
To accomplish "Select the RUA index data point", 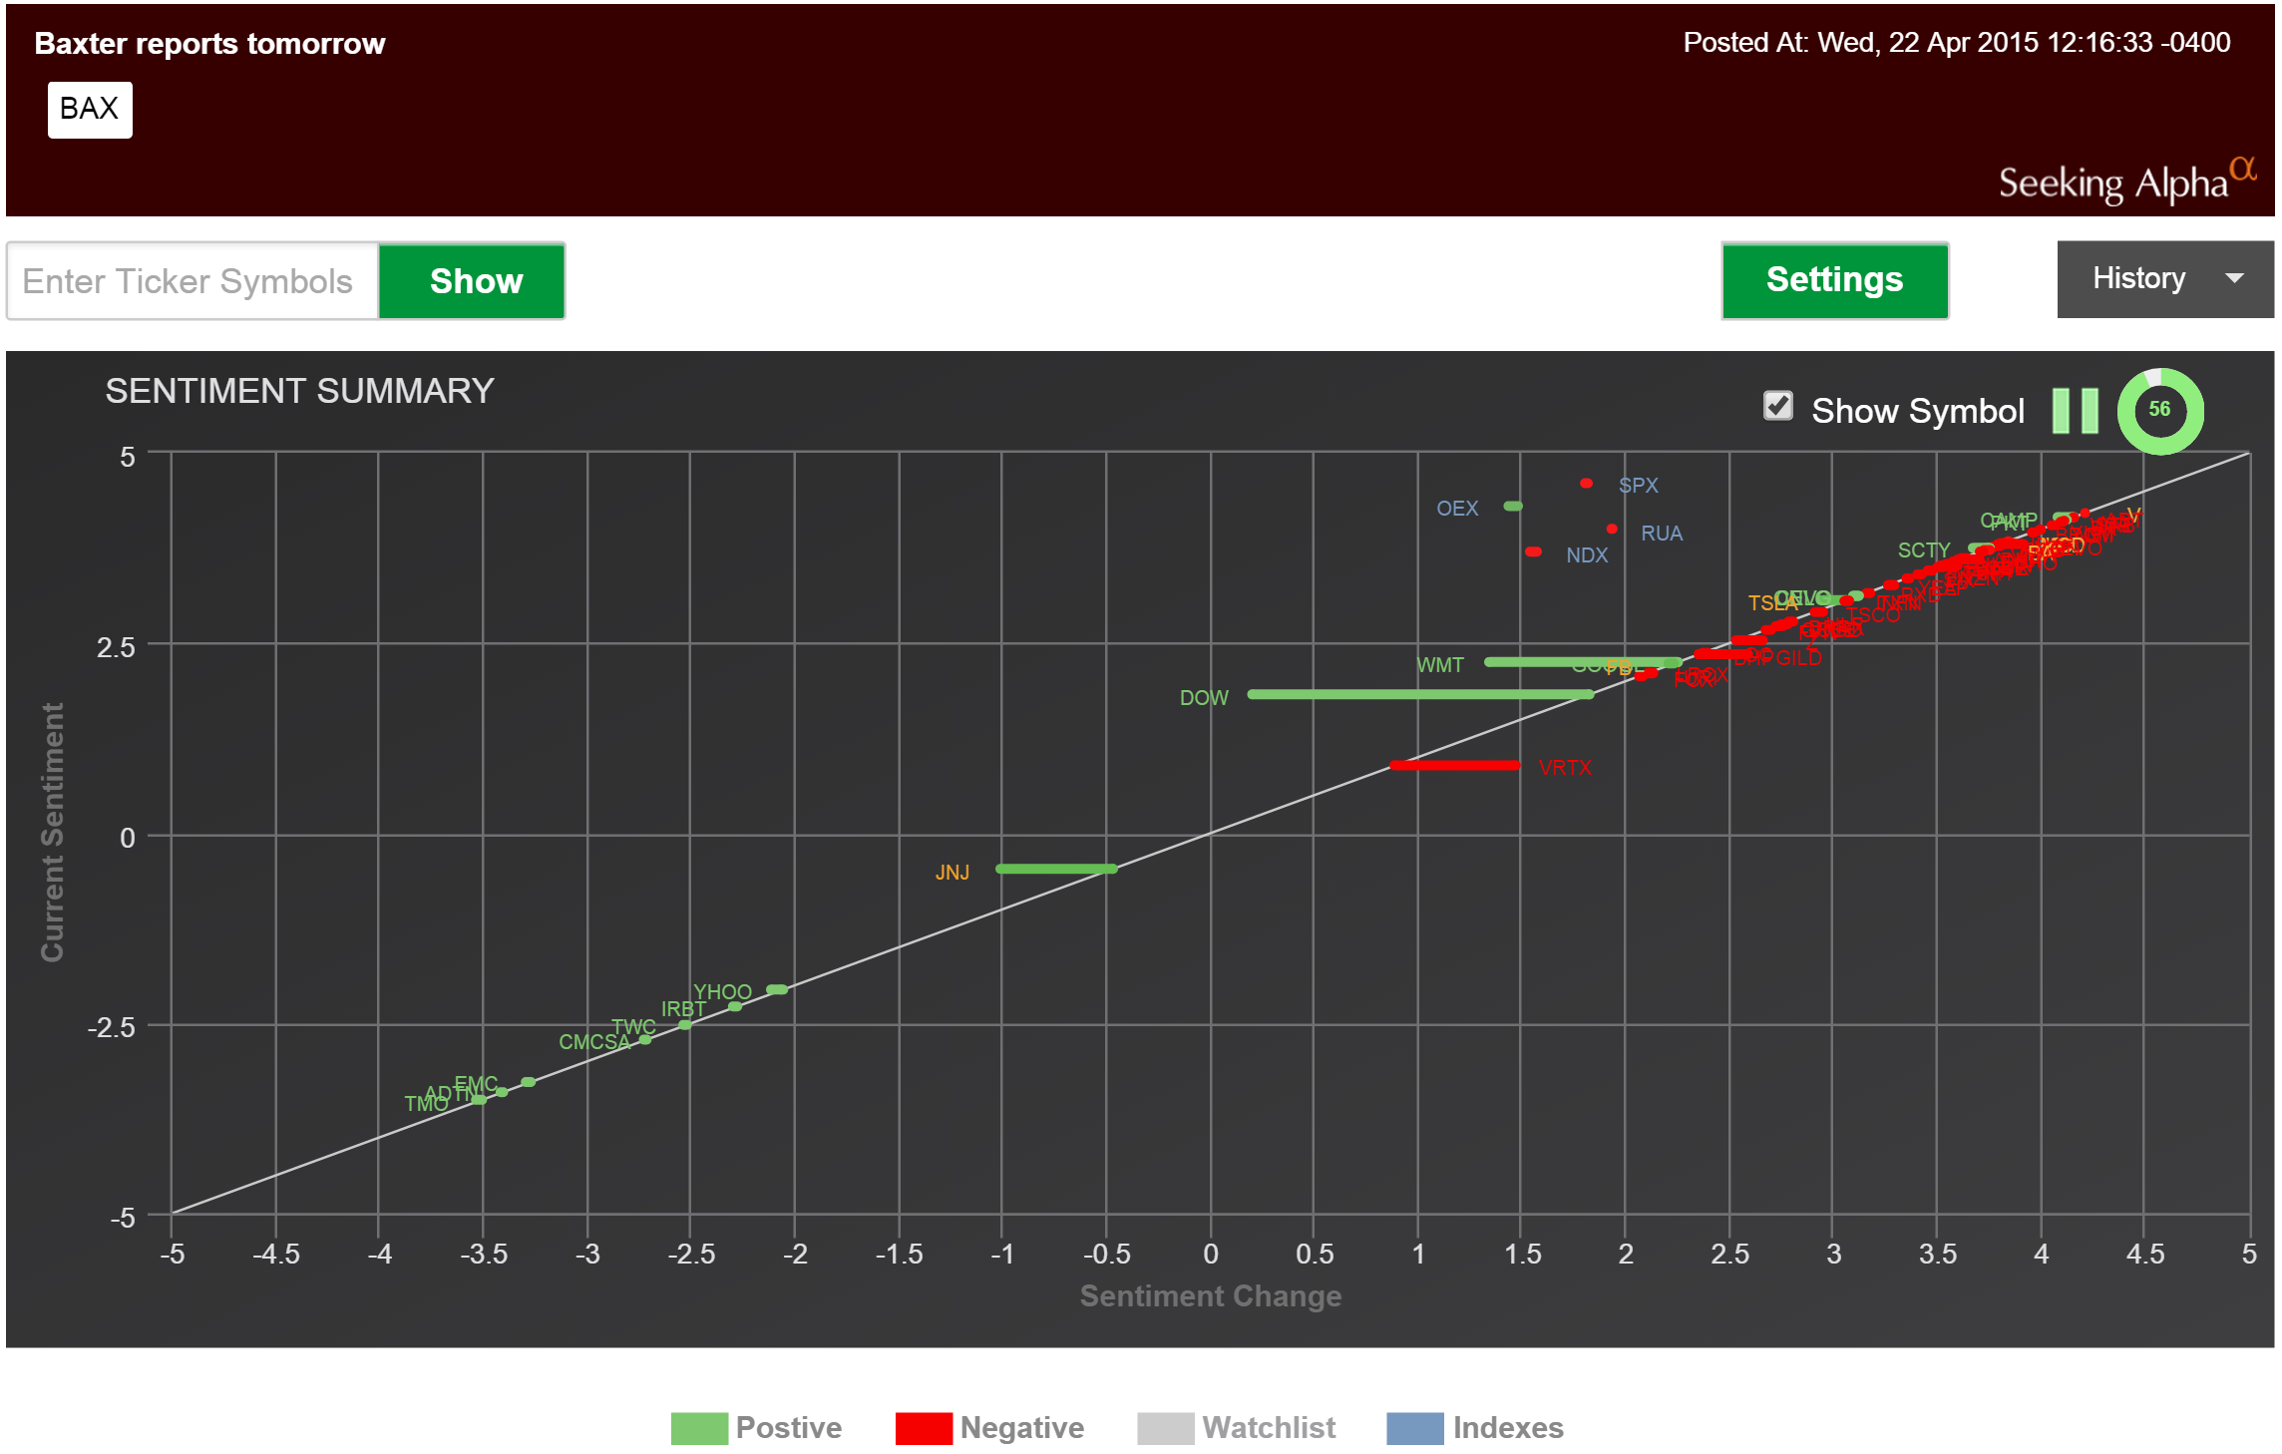I will [x=1612, y=530].
